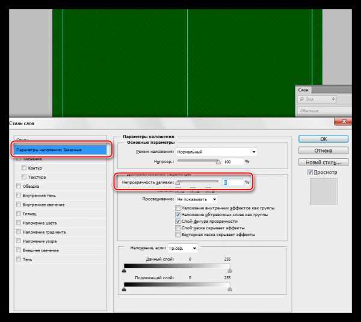Click white stop of Подлежащий слой slider
The width and height of the screenshot is (361, 322).
[229, 289]
